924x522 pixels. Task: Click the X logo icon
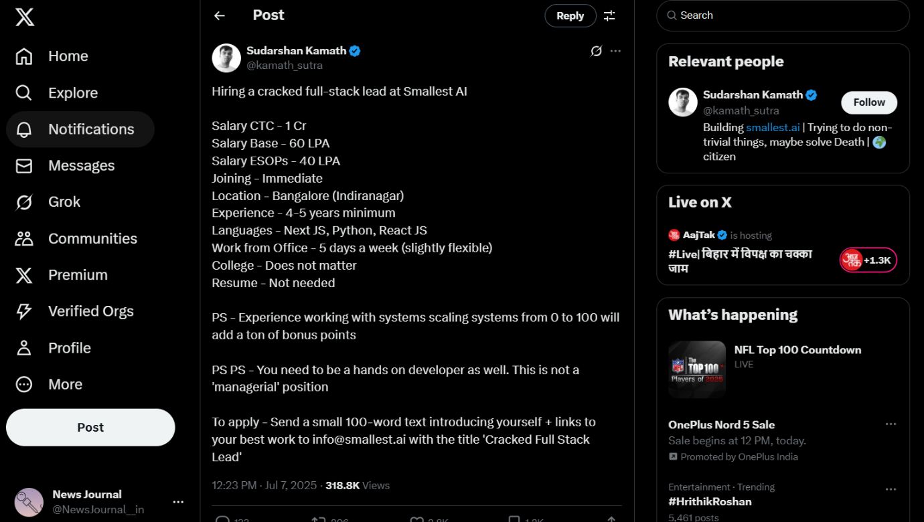[25, 17]
